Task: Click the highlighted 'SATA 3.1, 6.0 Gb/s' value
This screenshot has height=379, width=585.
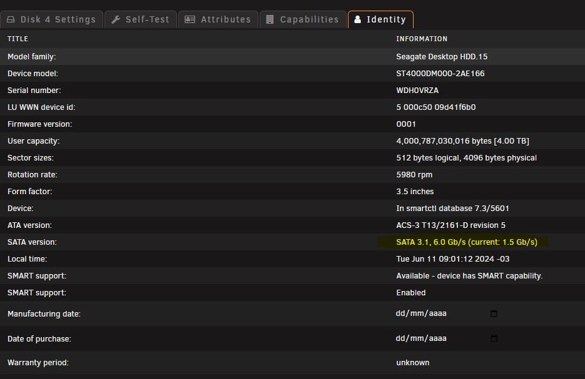Action: 467,242
